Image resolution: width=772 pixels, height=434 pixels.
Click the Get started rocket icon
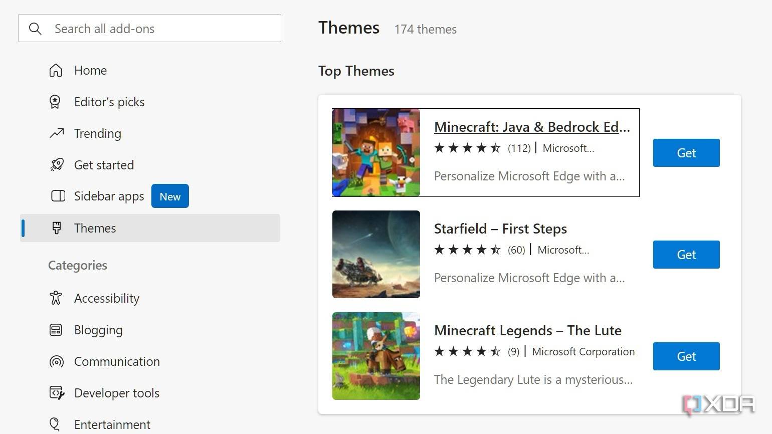click(57, 165)
